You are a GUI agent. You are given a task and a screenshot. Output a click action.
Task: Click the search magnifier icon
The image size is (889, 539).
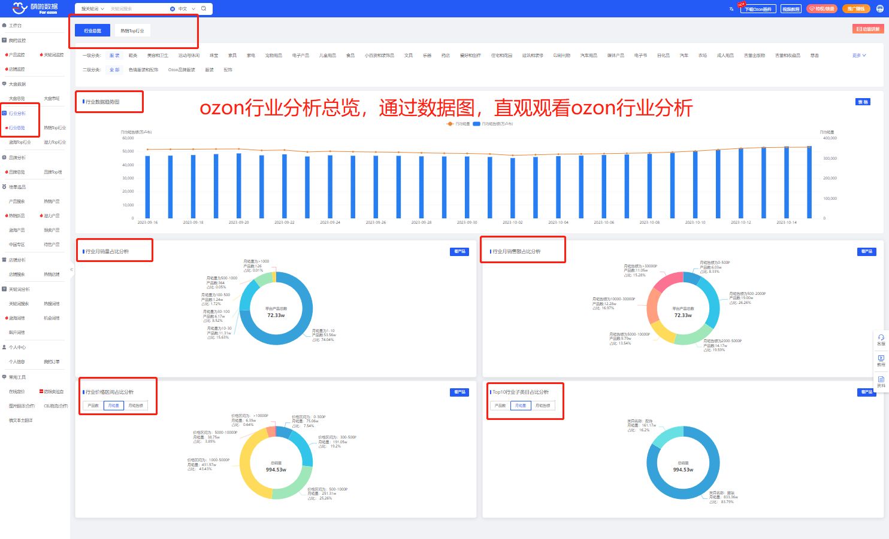[x=204, y=8]
